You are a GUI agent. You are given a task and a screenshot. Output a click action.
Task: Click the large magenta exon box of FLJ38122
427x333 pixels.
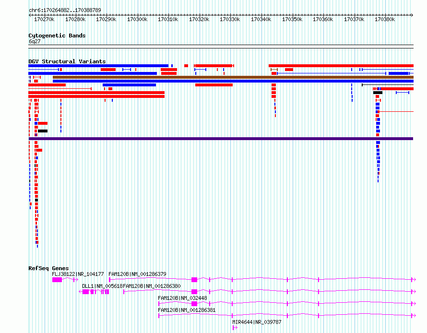pos(57,280)
